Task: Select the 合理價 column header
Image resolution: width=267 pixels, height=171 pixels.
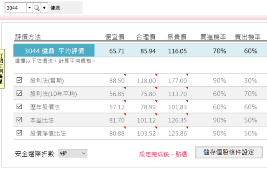Action: click(146, 37)
